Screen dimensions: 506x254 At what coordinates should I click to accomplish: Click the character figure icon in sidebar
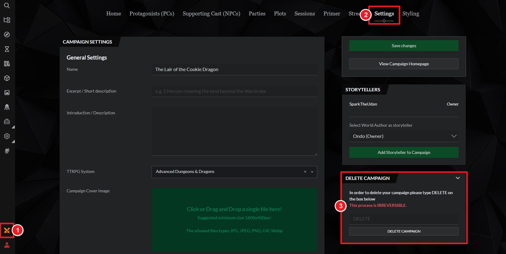7,107
